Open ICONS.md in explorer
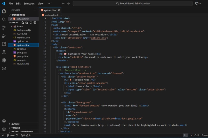Viewport: 208px width, 138px height. point(22,34)
